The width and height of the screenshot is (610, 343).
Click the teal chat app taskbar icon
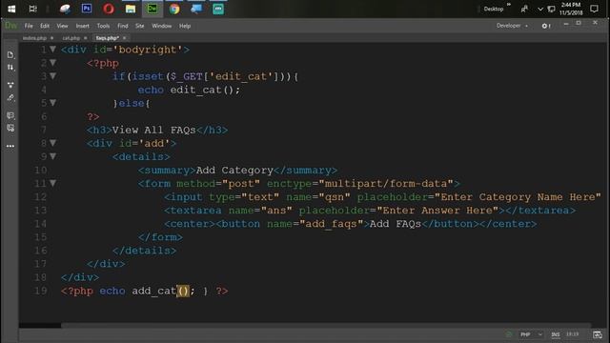[218, 9]
